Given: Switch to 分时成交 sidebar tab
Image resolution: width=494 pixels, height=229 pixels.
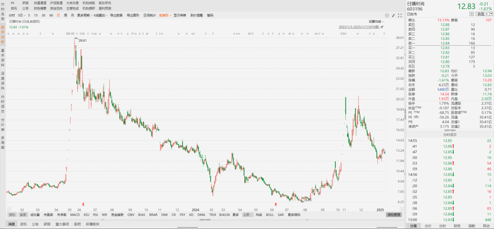Looking at the screenshot, I should click(x=3, y=105).
